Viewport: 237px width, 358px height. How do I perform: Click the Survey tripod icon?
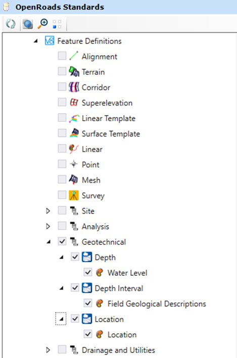(x=74, y=195)
